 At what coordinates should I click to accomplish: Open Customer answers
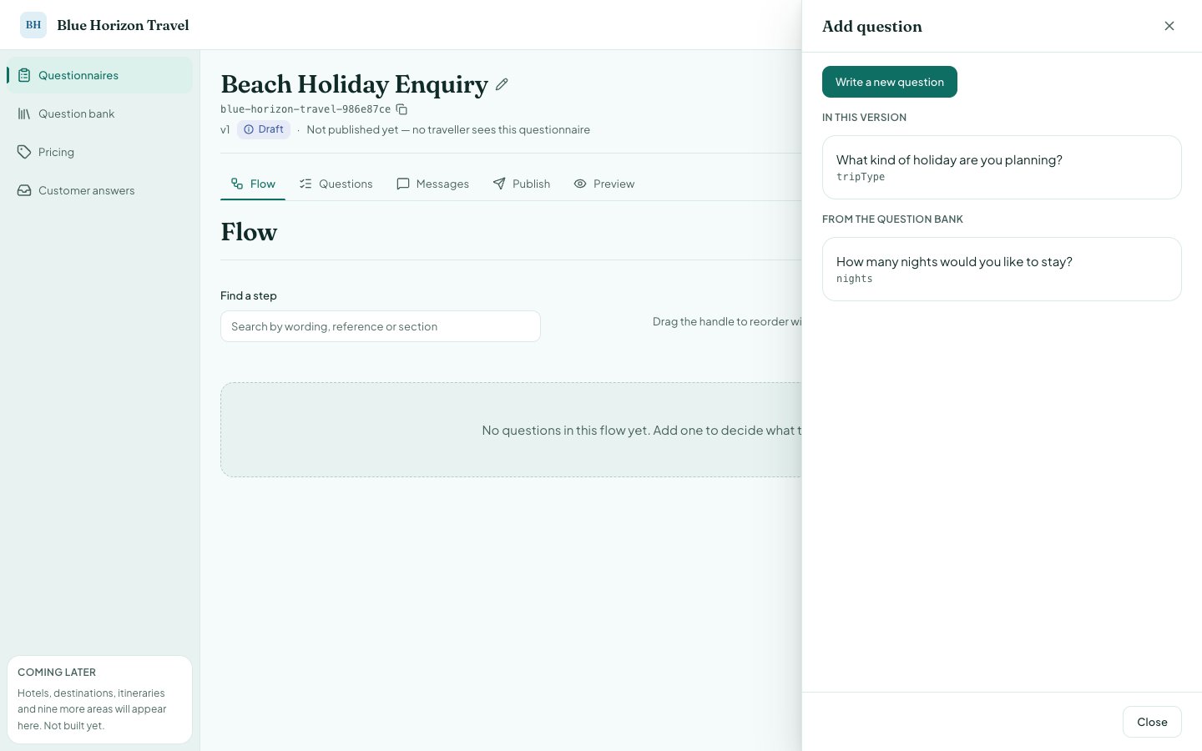100,190
